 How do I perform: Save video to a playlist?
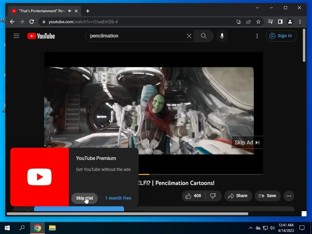click(268, 196)
